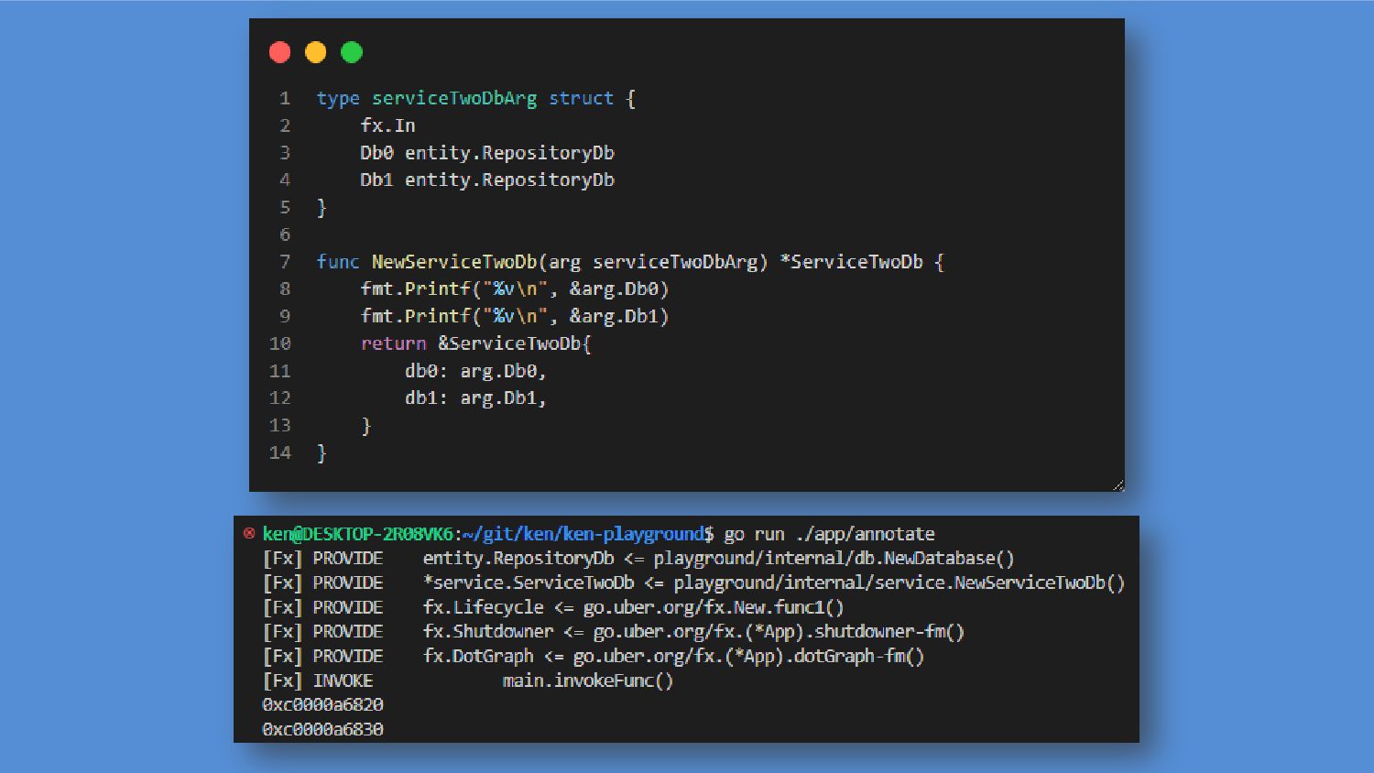1374x773 pixels.
Task: Click the red close dot
Action: pos(280,52)
